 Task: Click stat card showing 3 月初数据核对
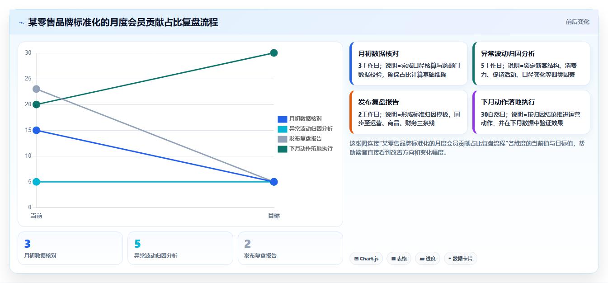click(x=70, y=248)
